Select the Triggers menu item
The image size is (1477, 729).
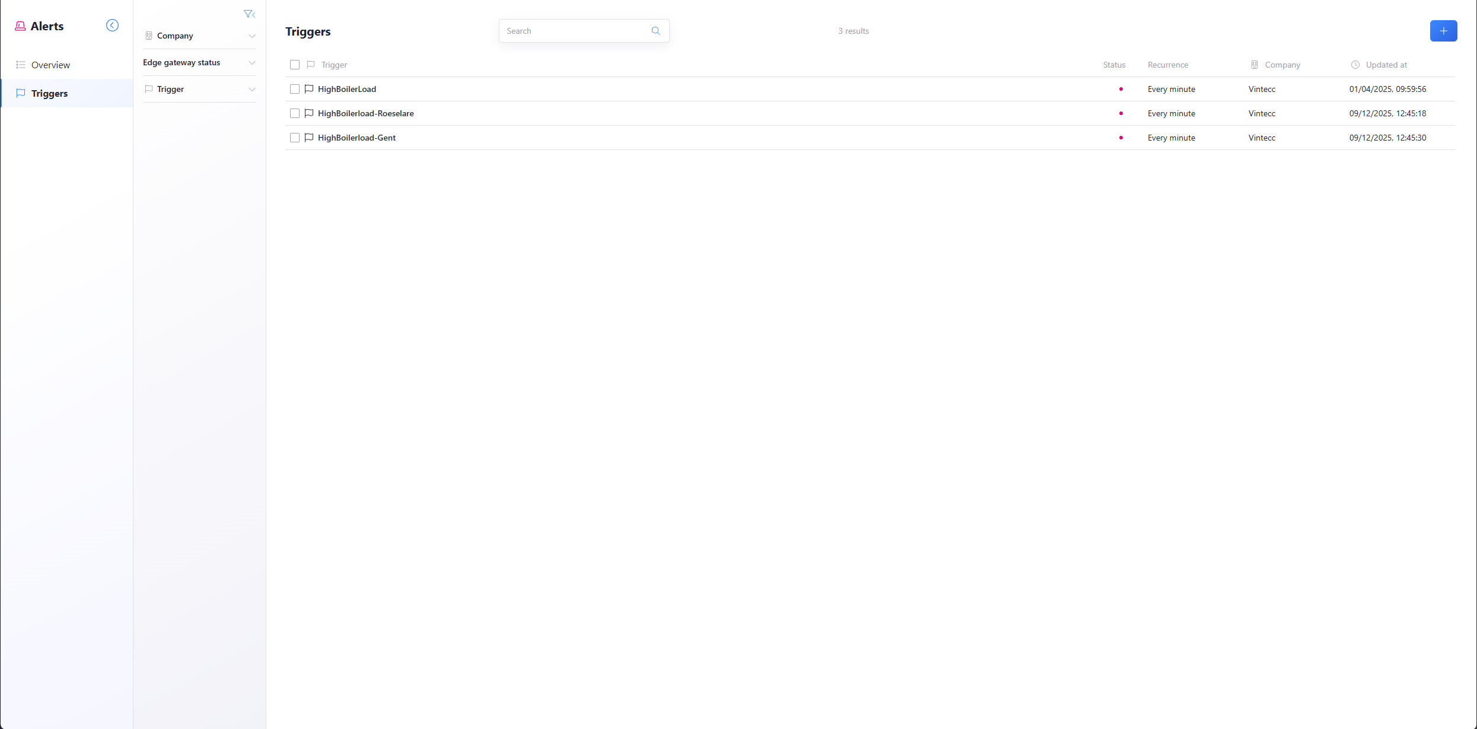66,93
